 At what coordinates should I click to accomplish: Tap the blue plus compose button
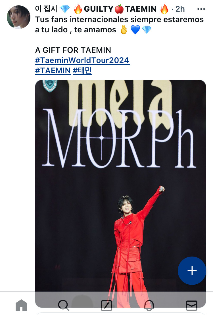[x=192, y=271]
